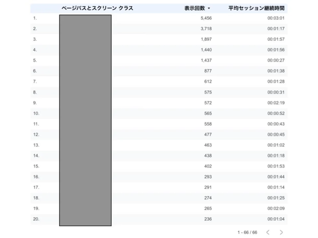Viewport: 318px width, 238px height.
Task: Select row number 10.
Action: click(x=36, y=113)
